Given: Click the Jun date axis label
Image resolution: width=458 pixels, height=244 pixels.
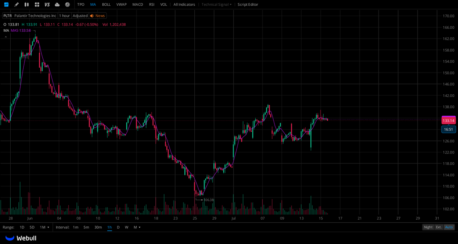Looking at the screenshot, I should (30, 218).
